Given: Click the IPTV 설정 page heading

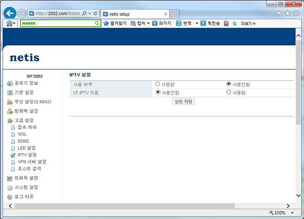Looking at the screenshot, I should pos(80,75).
